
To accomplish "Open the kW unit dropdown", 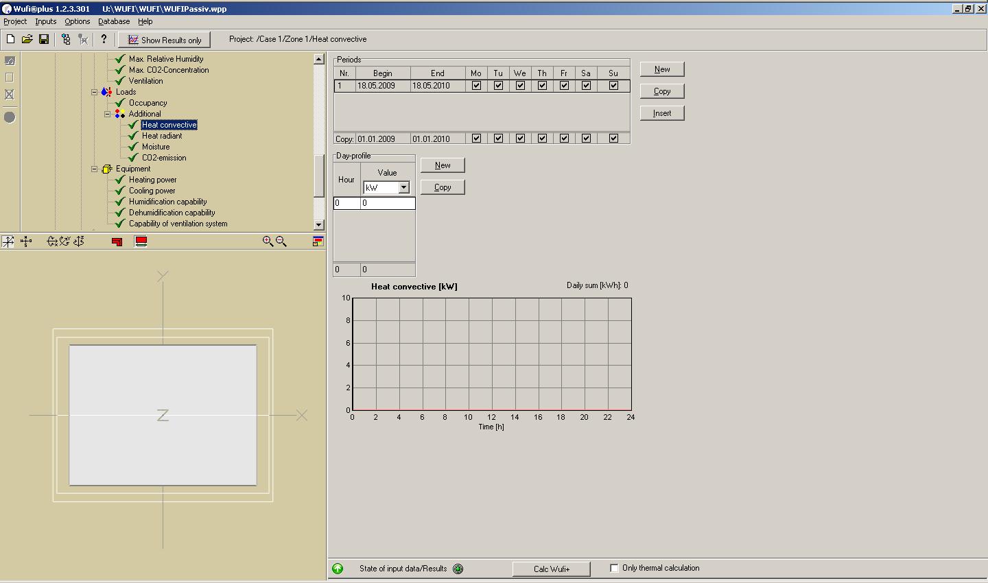I will [x=403, y=188].
